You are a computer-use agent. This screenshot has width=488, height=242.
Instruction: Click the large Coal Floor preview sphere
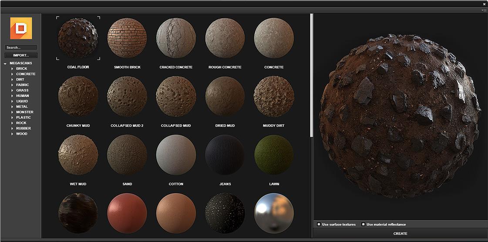[400, 116]
